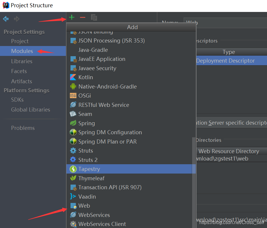
Task: Click the green plus Add button
Action: click(x=72, y=17)
